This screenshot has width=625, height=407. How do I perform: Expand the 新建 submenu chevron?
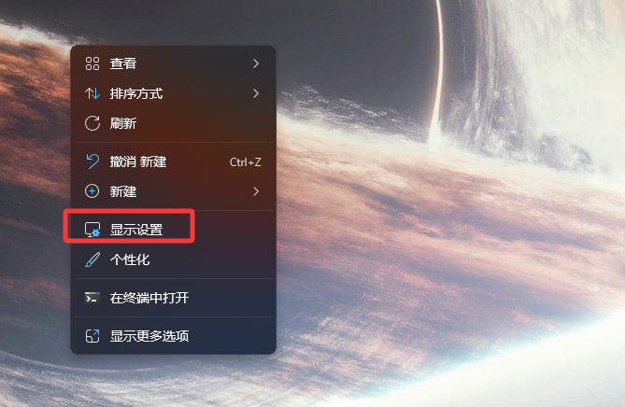pyautogui.click(x=256, y=191)
